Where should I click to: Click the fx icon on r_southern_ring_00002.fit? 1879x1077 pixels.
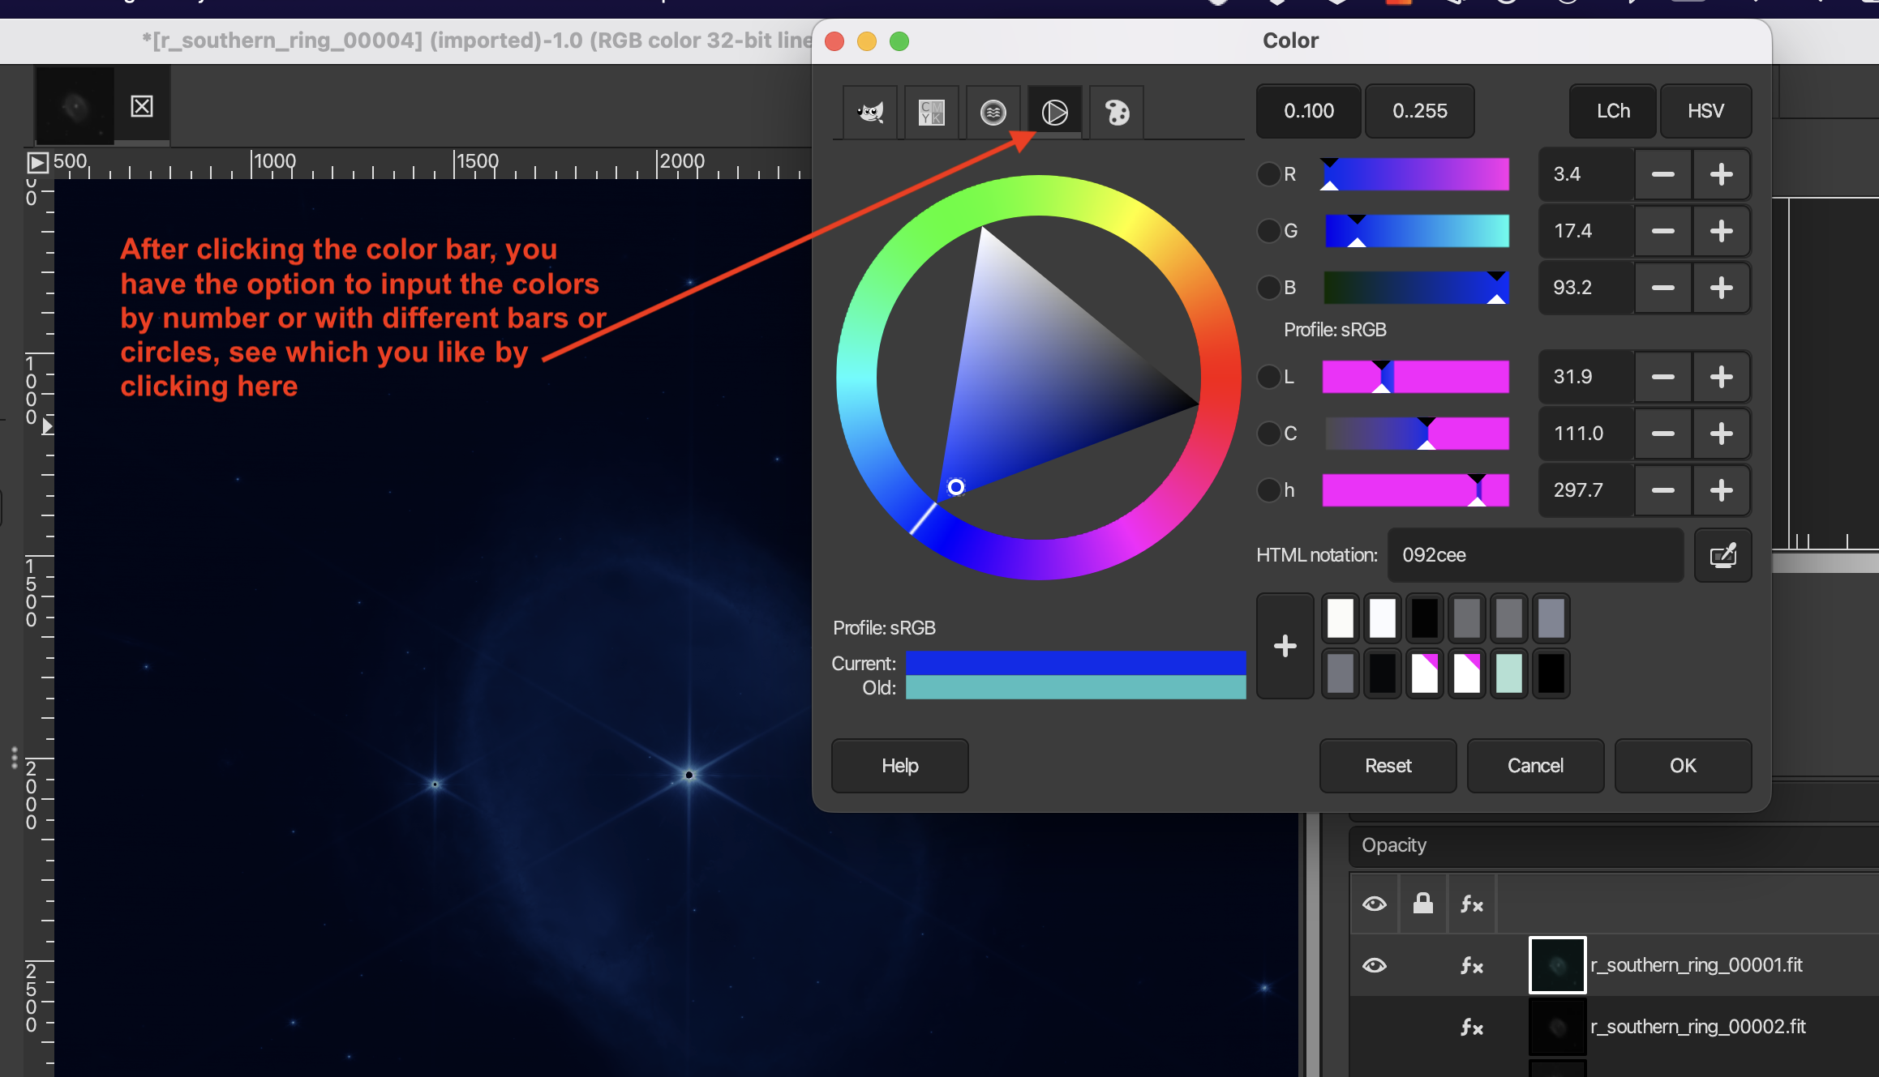[x=1471, y=1027]
